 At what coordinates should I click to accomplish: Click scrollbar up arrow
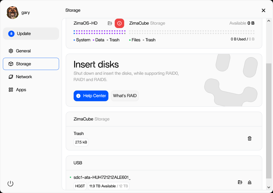(269, 21)
